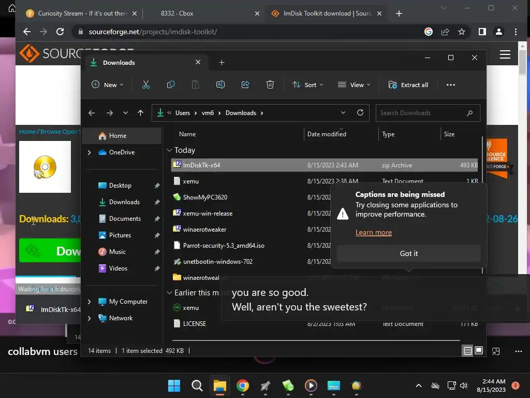The height and width of the screenshot is (398, 530).
Task: Click the Chrome address bar URL
Action: coord(153,32)
